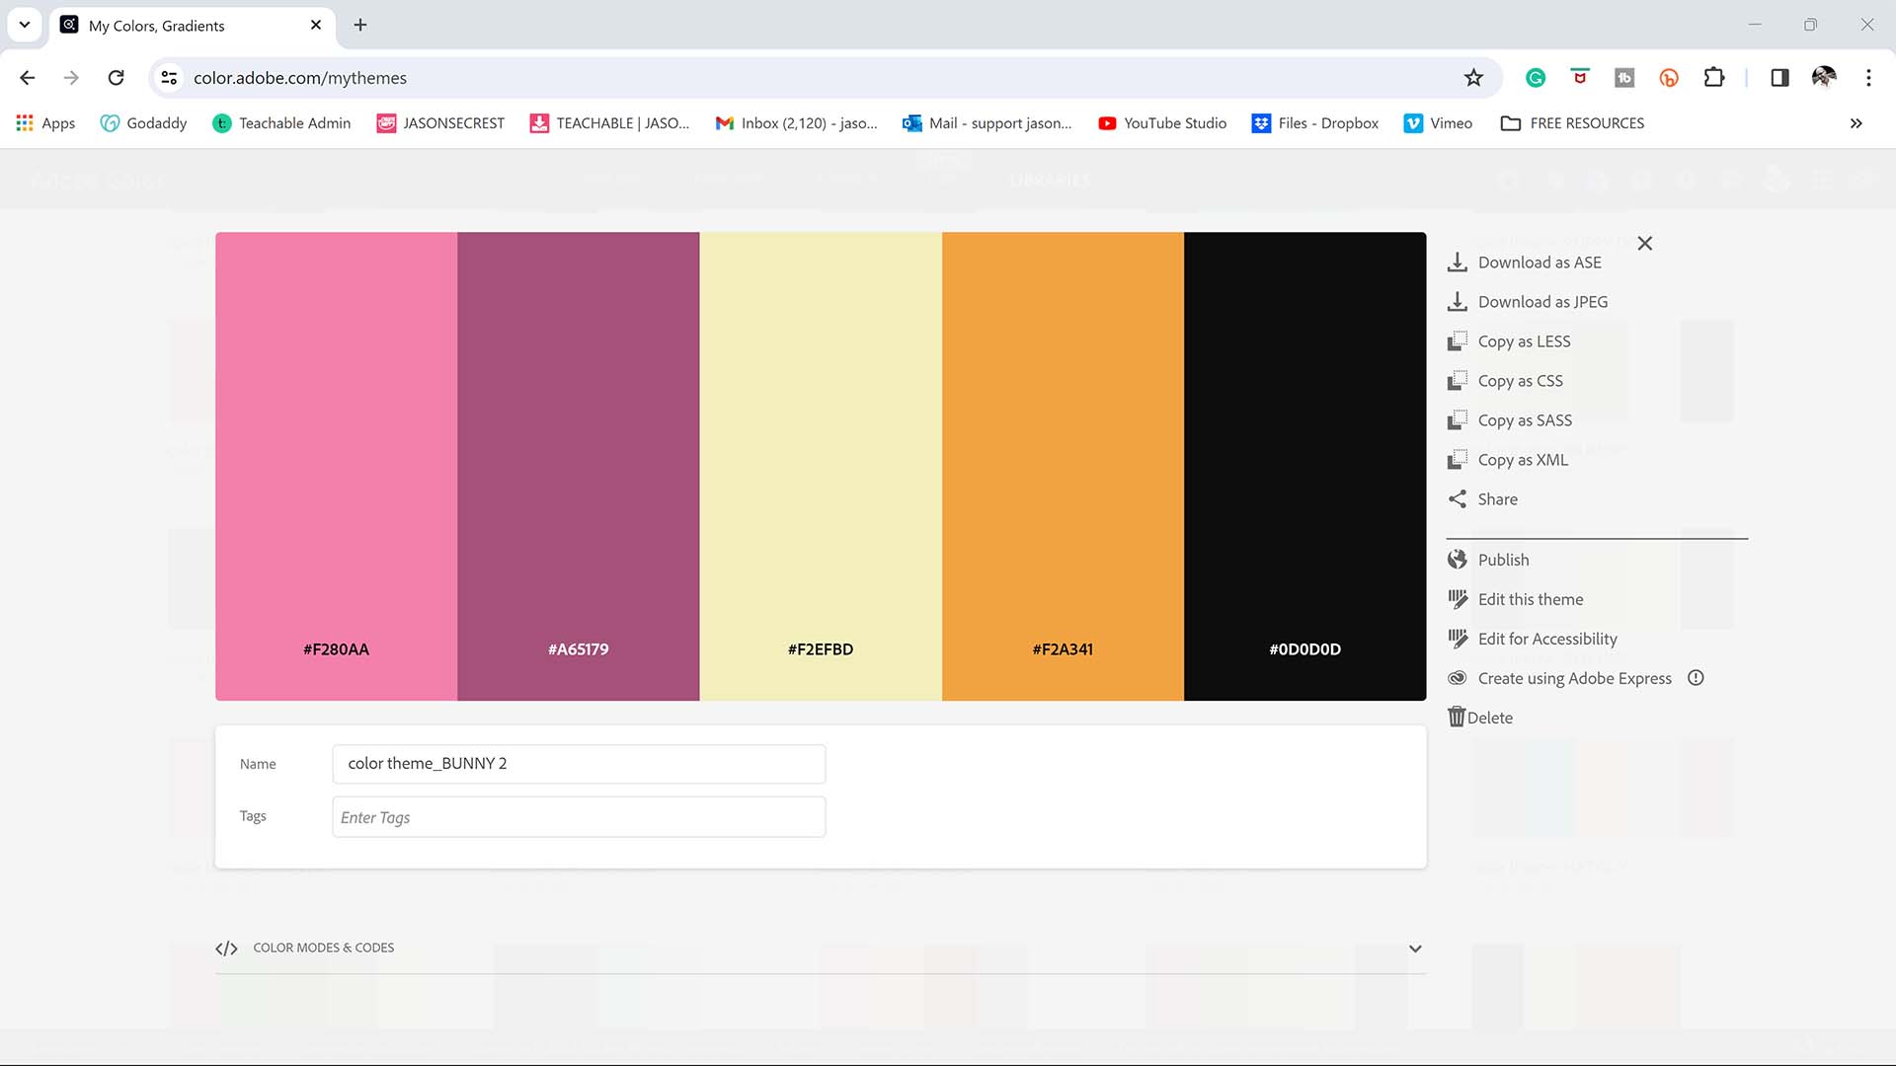Screen dimensions: 1896x1066
Task: Click the Edit this theme icon
Action: pyautogui.click(x=1457, y=599)
